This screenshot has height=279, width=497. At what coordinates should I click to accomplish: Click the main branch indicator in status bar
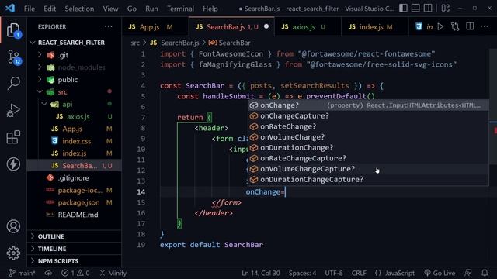pyautogui.click(x=23, y=273)
